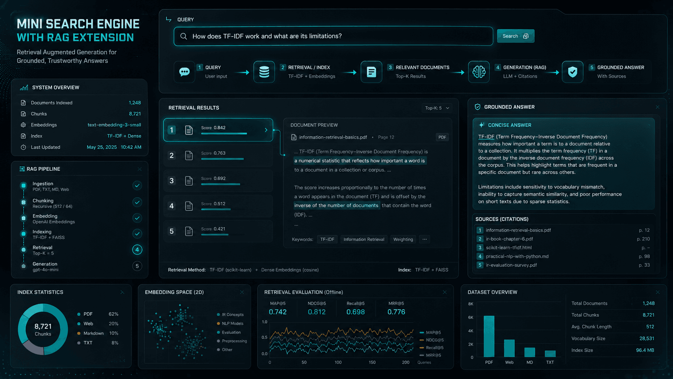Click document icon of result 4

[189, 206]
